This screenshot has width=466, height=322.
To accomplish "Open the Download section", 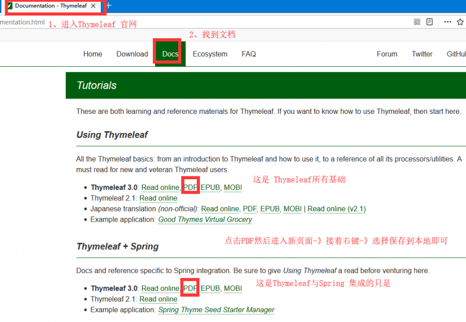I will pos(132,54).
